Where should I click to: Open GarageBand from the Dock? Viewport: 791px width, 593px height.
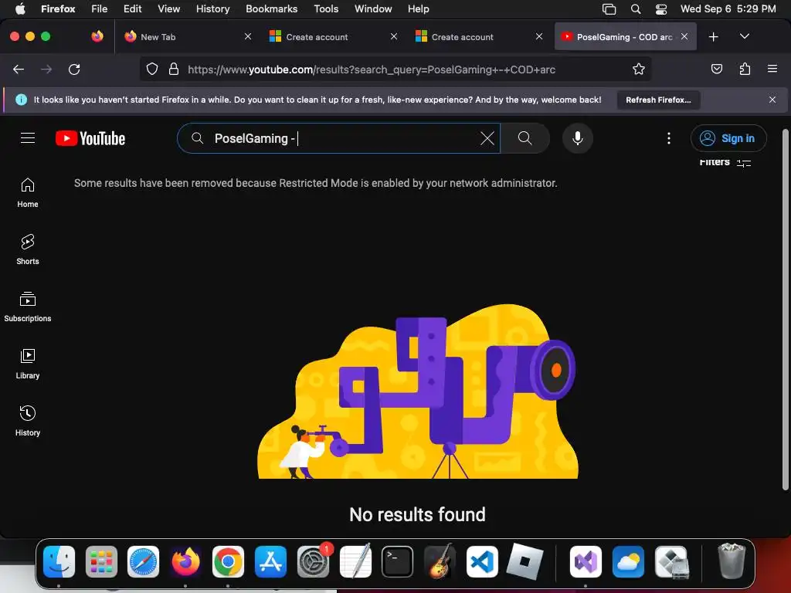(440, 561)
